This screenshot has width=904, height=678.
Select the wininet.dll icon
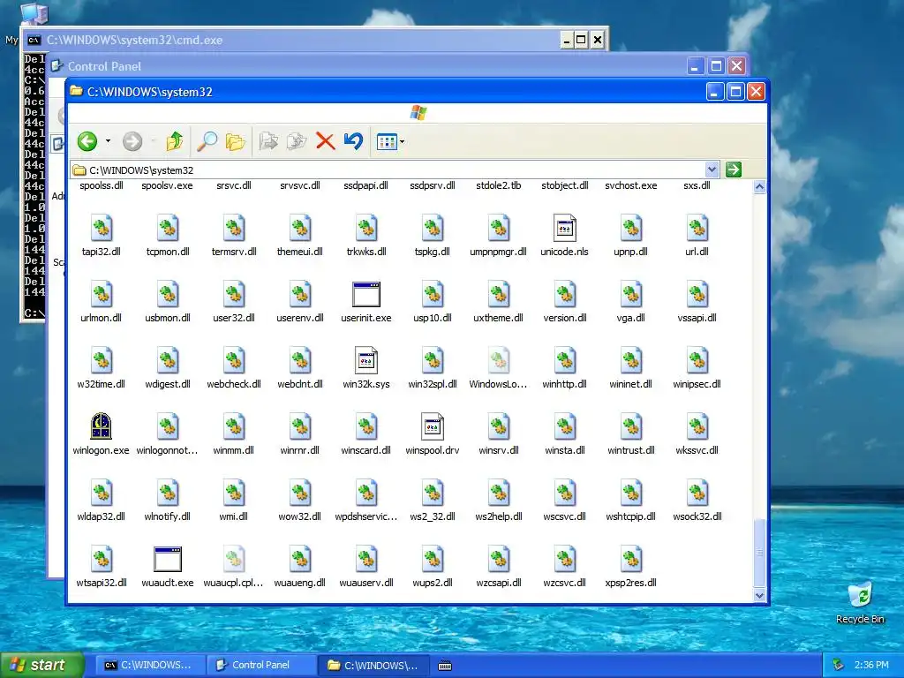pyautogui.click(x=631, y=360)
